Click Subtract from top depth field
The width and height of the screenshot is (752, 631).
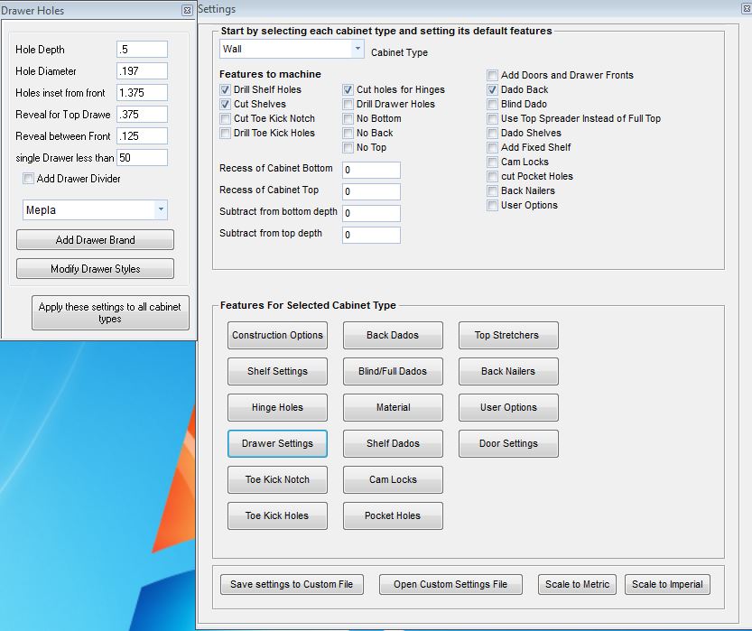point(371,235)
